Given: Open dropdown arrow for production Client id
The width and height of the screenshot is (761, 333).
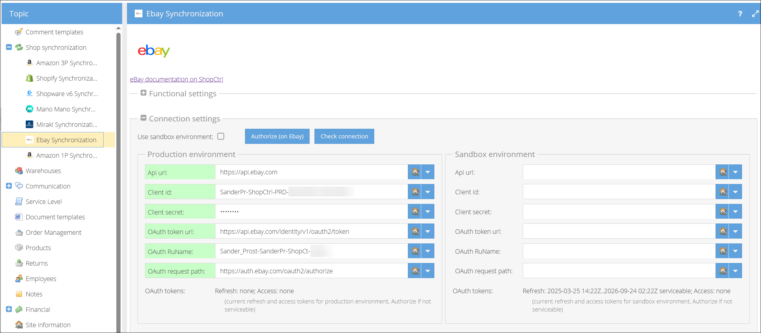Looking at the screenshot, I should (428, 192).
